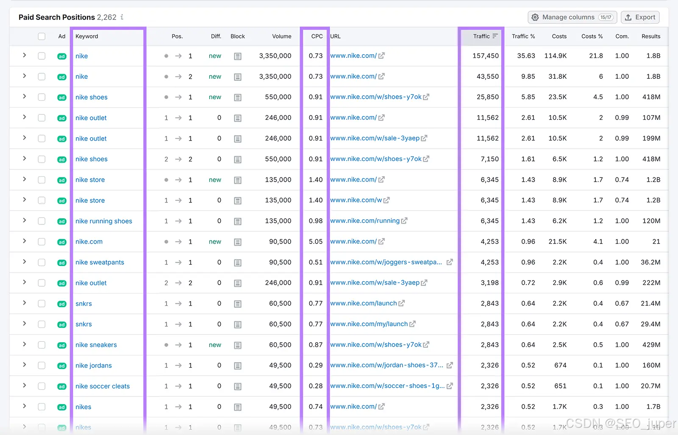Expand the nike.com row
This screenshot has height=435, width=678.
pos(25,241)
